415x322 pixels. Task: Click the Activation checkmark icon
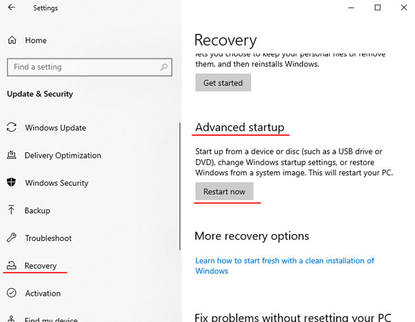coord(11,293)
